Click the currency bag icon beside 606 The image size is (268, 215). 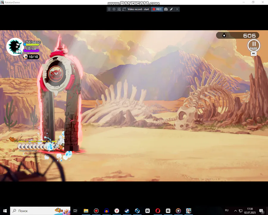tap(224, 35)
